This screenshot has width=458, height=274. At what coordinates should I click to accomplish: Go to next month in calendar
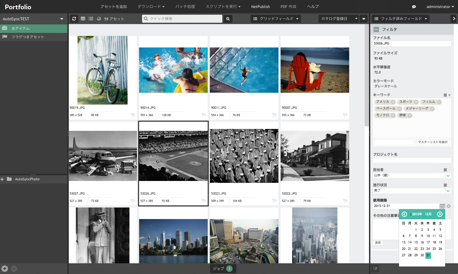coord(440,214)
